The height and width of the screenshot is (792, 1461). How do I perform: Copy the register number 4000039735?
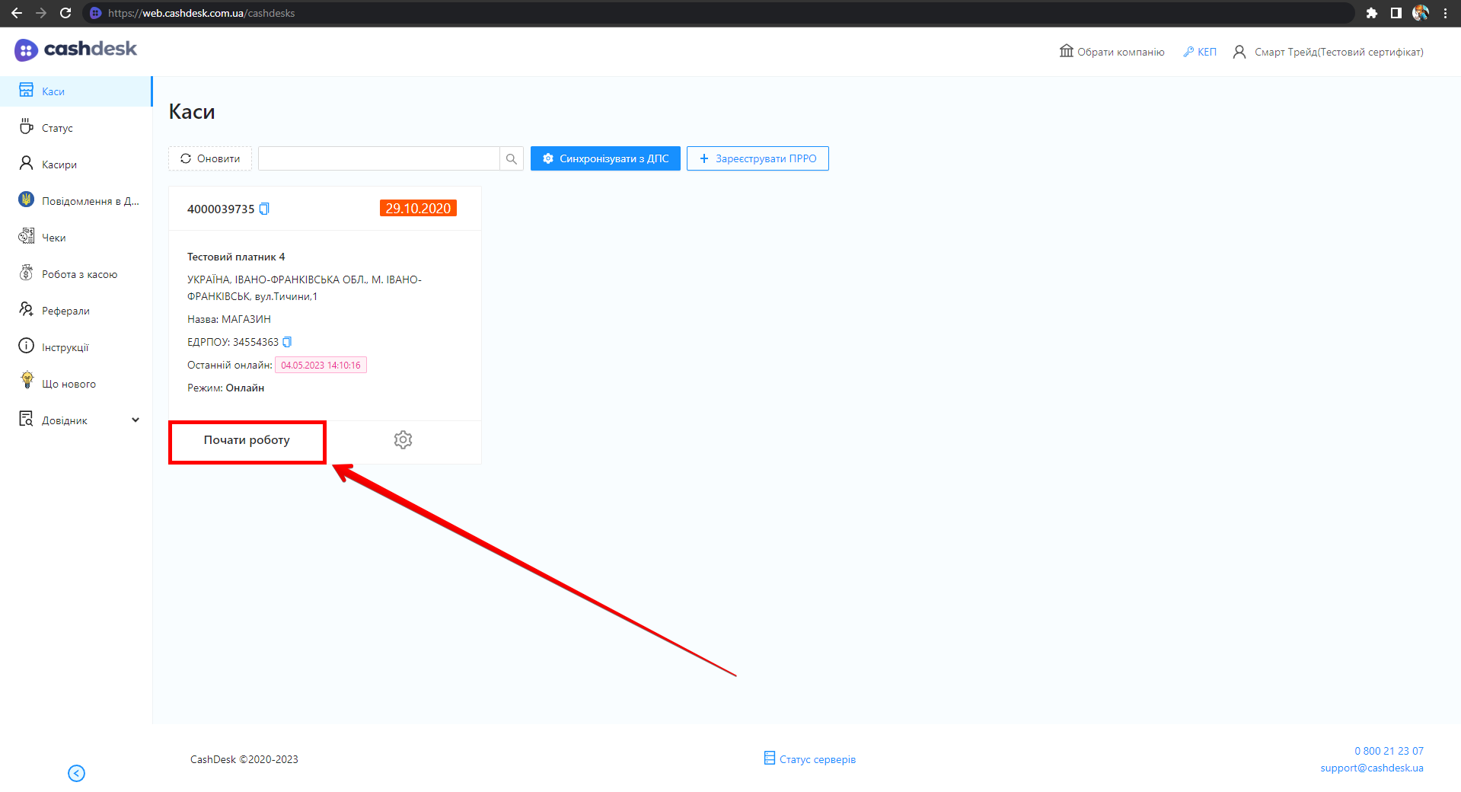click(264, 209)
